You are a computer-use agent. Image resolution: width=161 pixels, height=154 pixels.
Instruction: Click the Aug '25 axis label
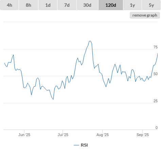(x=103, y=135)
